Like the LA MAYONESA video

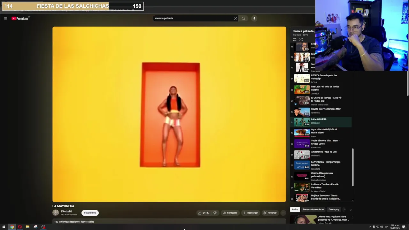click(x=203, y=213)
